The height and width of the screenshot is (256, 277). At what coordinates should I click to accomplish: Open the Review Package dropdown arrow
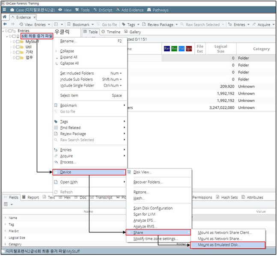coord(177,24)
